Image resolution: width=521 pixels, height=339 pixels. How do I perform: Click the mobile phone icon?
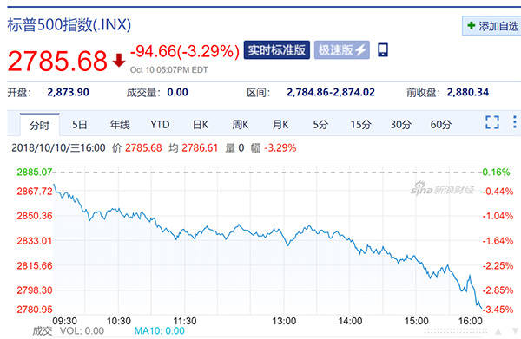click(383, 50)
